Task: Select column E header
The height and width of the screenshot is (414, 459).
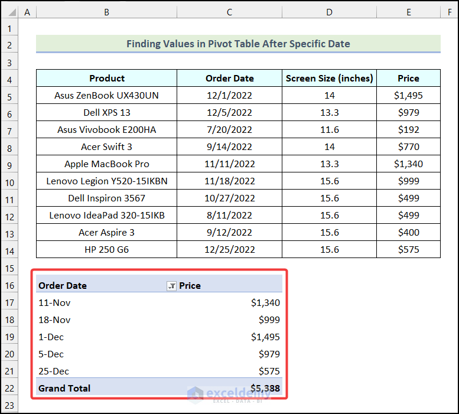Action: pyautogui.click(x=408, y=12)
